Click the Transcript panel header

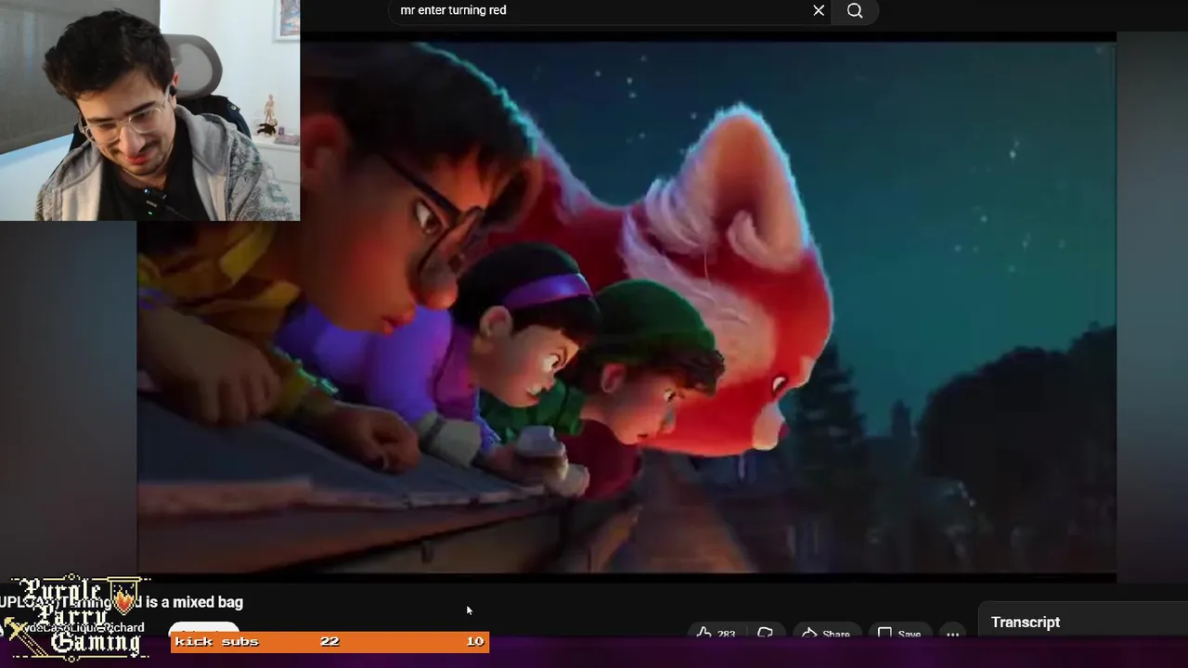click(x=1026, y=623)
